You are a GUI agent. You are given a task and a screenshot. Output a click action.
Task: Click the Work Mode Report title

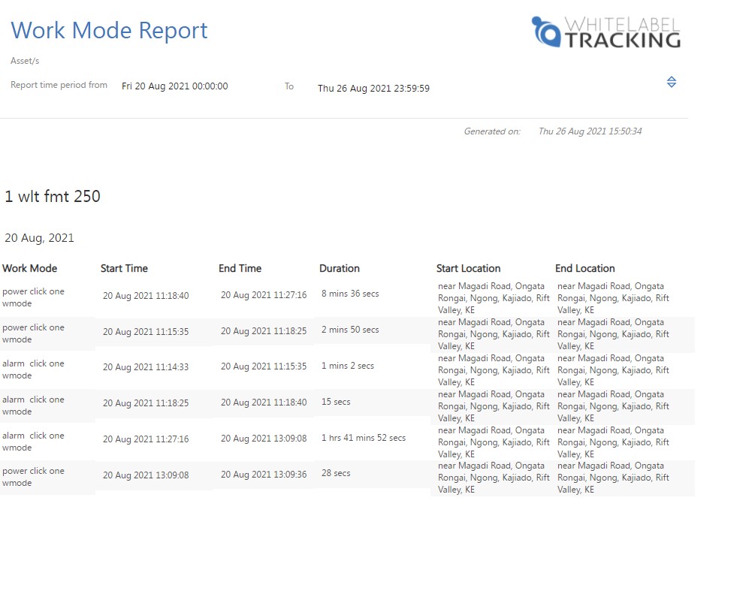tap(109, 30)
